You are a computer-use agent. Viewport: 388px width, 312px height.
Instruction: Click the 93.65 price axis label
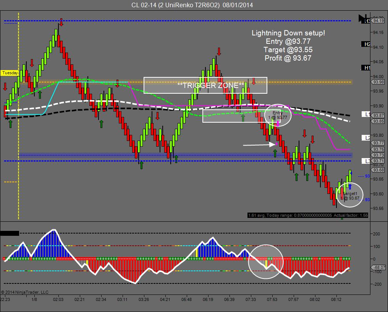click(x=378, y=179)
